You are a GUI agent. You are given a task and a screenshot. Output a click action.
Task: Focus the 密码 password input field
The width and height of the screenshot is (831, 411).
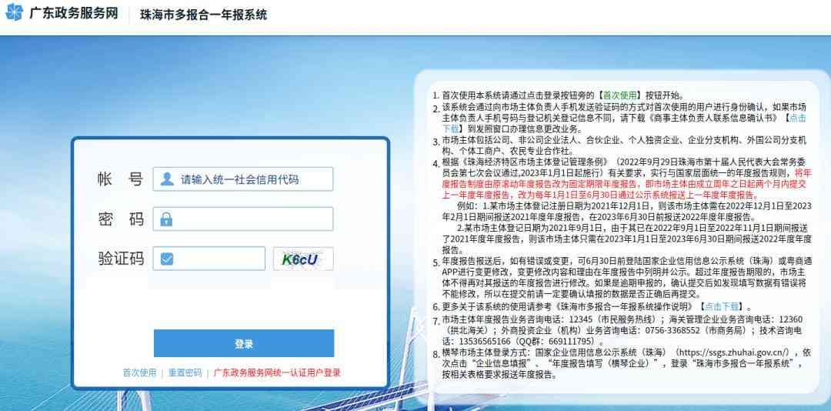[x=243, y=219]
